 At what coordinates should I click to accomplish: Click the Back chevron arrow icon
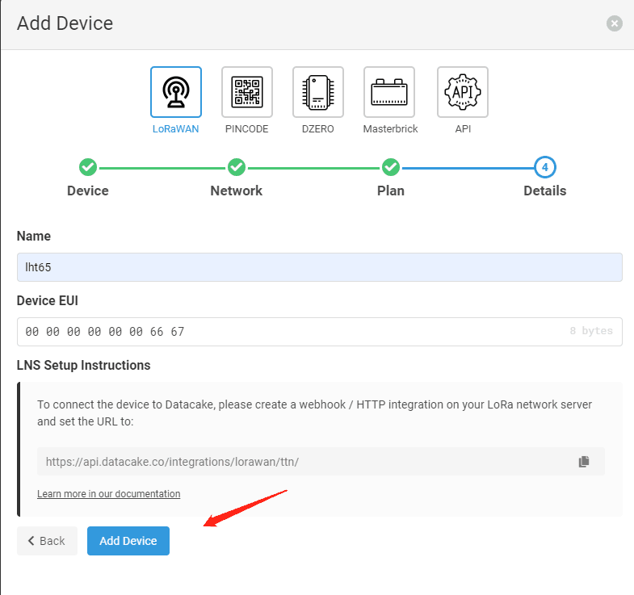coord(31,541)
